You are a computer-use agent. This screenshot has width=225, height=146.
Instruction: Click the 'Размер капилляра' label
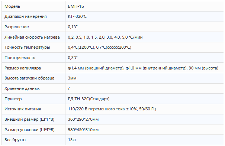pyautogui.click(x=23, y=68)
